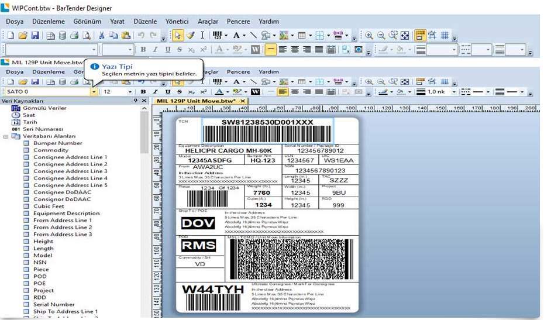Click font color A swatch in MIL 129P format bar
Screen dimensions: 544x320
[219, 92]
